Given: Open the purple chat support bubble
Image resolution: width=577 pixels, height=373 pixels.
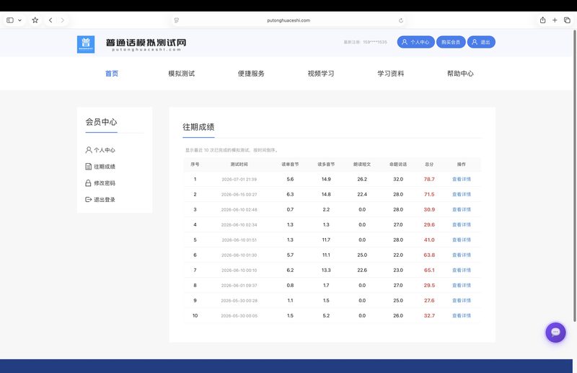Looking at the screenshot, I should pos(555,333).
